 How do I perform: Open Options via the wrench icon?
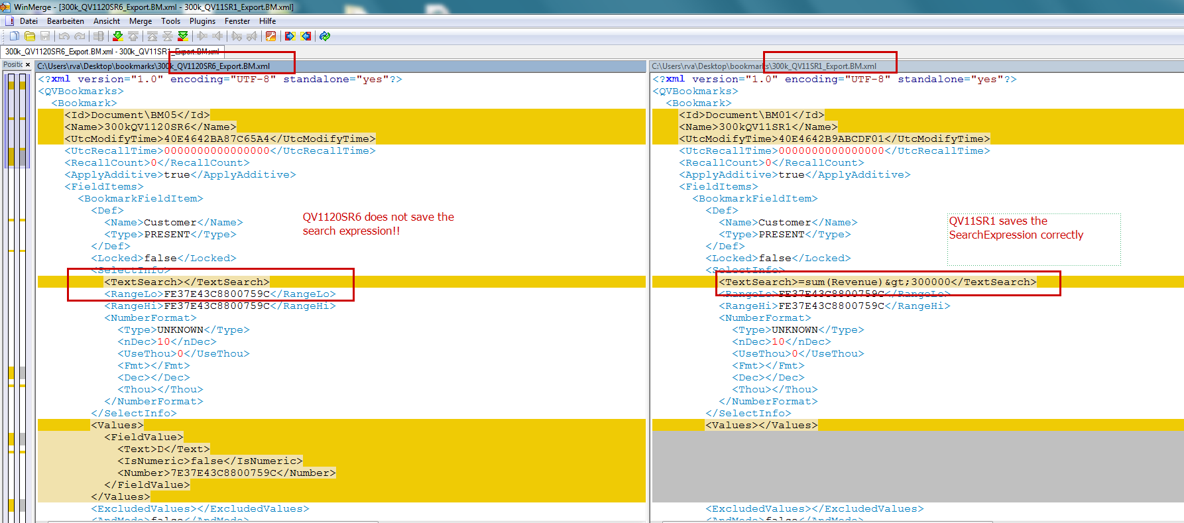tap(271, 36)
